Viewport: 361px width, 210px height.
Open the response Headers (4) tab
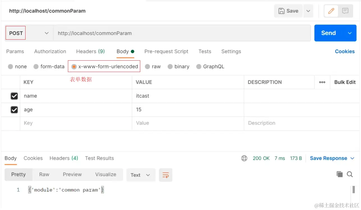tap(64, 158)
